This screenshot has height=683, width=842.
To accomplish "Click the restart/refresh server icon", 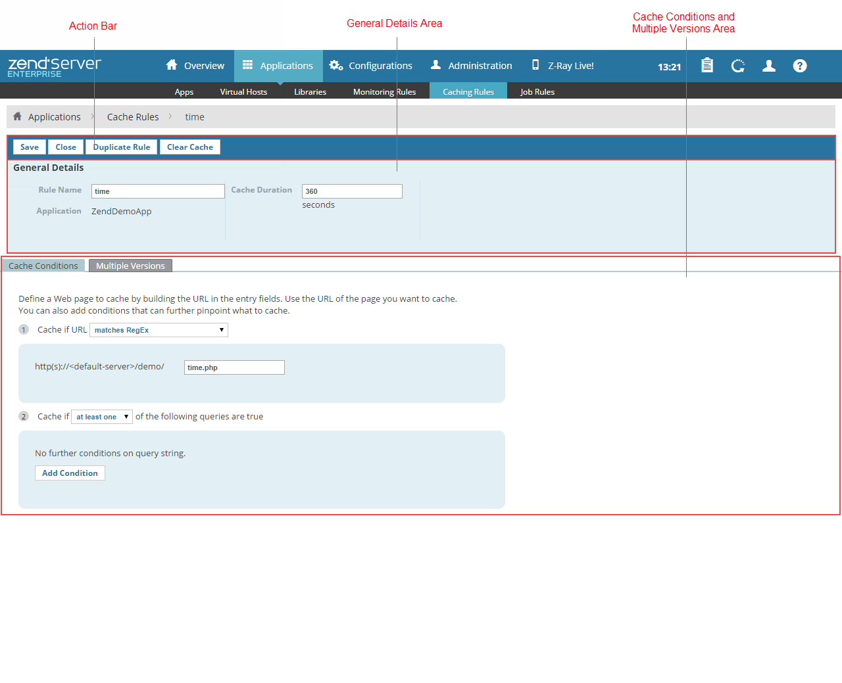I will point(738,66).
